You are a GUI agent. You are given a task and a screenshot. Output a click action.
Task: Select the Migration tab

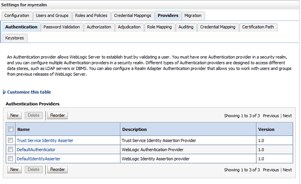click(x=193, y=15)
